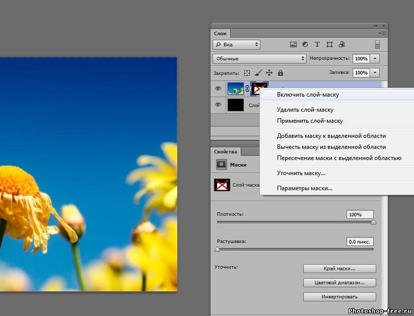Open the Вид layer filter type dropdown
This screenshot has width=414, height=316.
tap(237, 44)
